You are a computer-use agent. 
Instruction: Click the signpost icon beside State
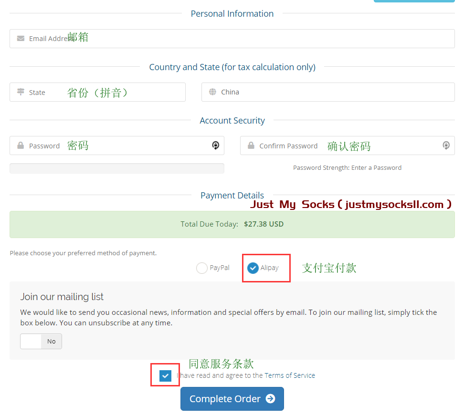coord(21,92)
